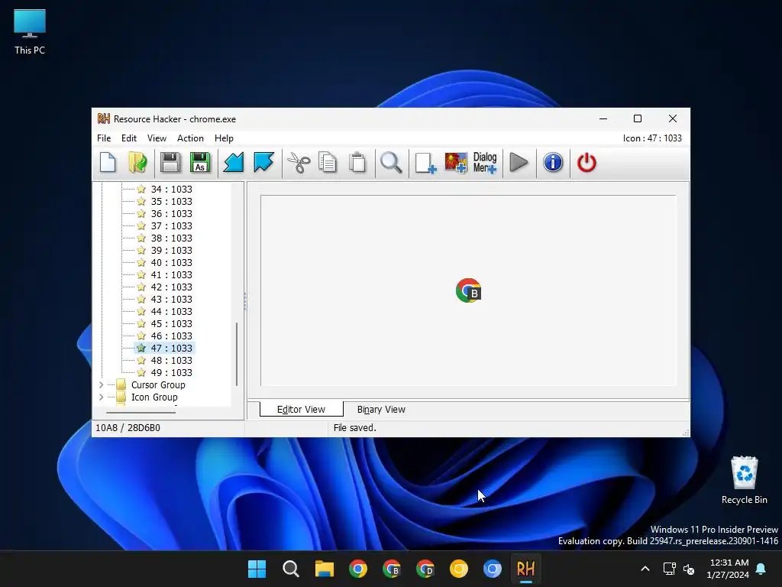Open the Dialog Menu editor icon
The height and width of the screenshot is (587, 782).
(485, 163)
